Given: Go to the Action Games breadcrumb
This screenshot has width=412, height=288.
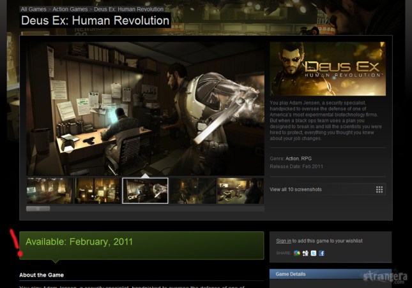Looking at the screenshot, I should tap(70, 9).
